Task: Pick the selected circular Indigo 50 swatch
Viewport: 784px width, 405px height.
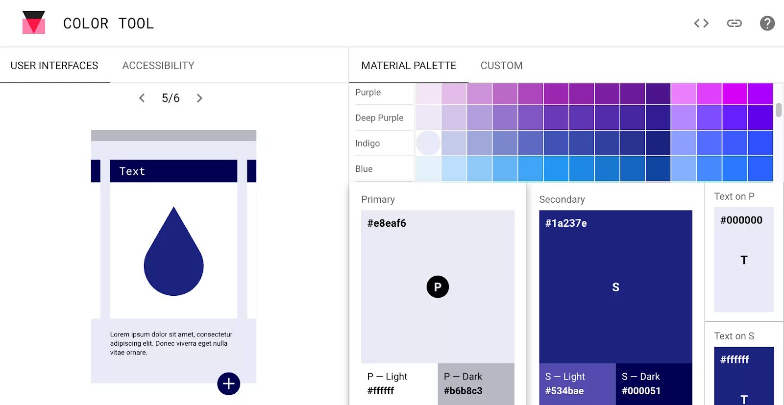Action: (428, 143)
